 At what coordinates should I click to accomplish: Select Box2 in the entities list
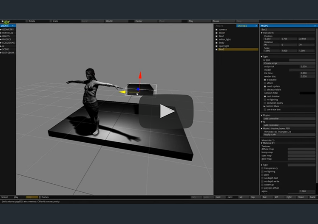238,49
